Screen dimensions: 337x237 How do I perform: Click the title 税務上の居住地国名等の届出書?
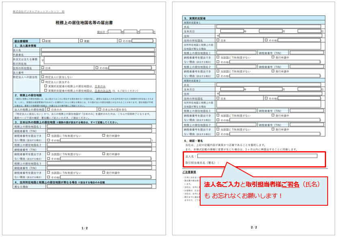tap(84, 23)
